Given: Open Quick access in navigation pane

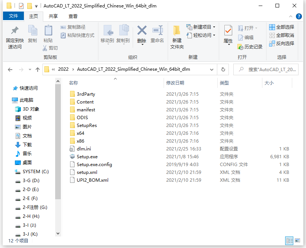Looking at the screenshot, I should [x=25, y=88].
